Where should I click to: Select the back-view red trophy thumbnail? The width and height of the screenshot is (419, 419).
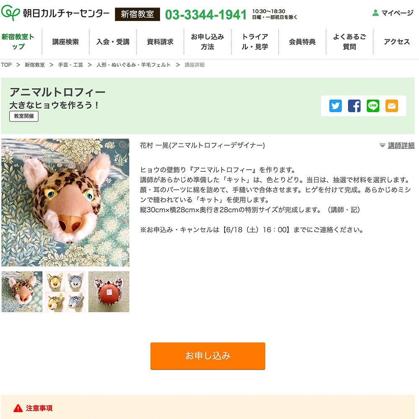click(109, 292)
